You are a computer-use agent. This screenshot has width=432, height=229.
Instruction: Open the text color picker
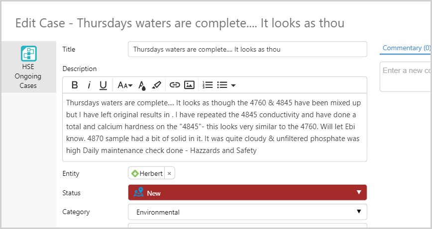pos(142,85)
